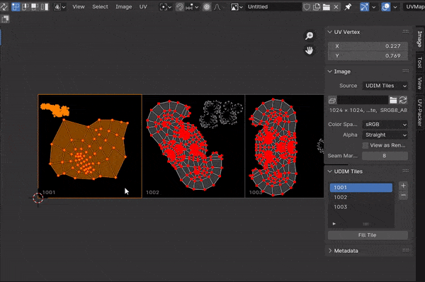
Task: Select island selection mode
Action: (x=44, y=7)
